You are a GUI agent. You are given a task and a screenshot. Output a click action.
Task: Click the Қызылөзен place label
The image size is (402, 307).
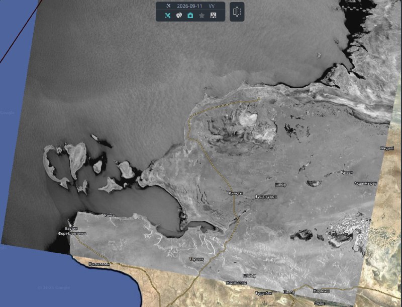[99, 264]
